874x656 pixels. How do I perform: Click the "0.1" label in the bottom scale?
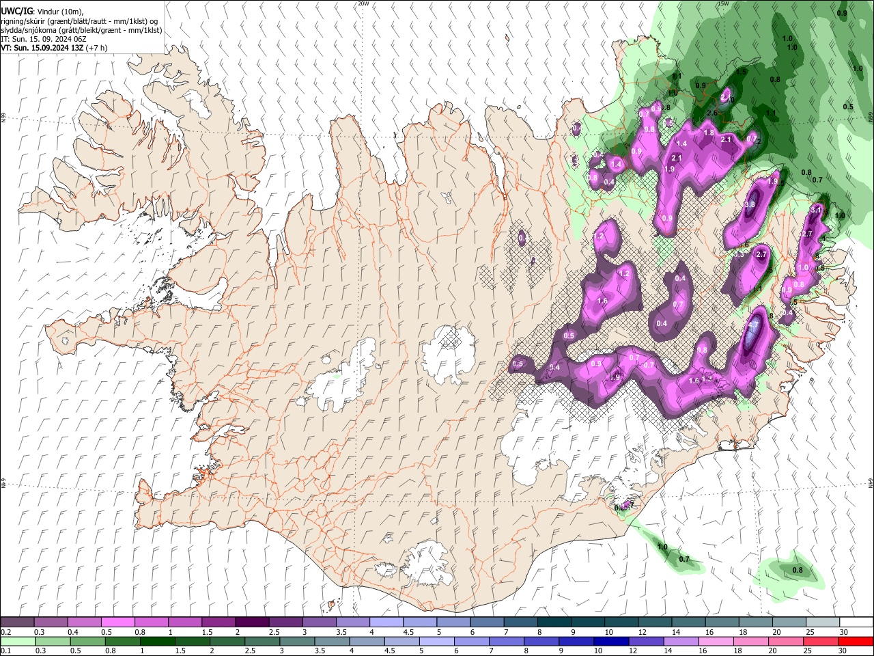(5, 651)
